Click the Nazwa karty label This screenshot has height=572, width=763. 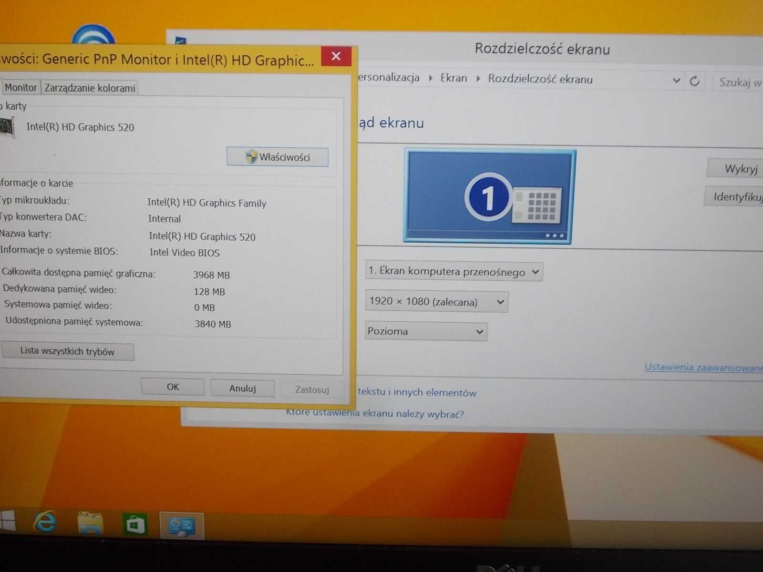26,234
